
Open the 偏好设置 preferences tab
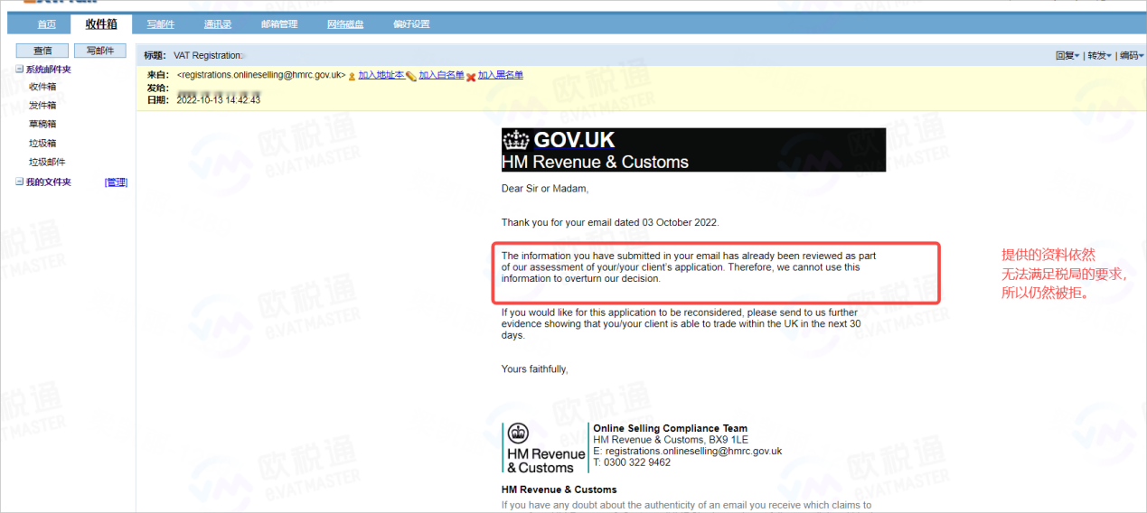tap(411, 24)
